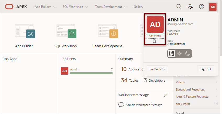222x114 pixels.
Task: Open the search magnifier icon
Action: [x=179, y=7]
